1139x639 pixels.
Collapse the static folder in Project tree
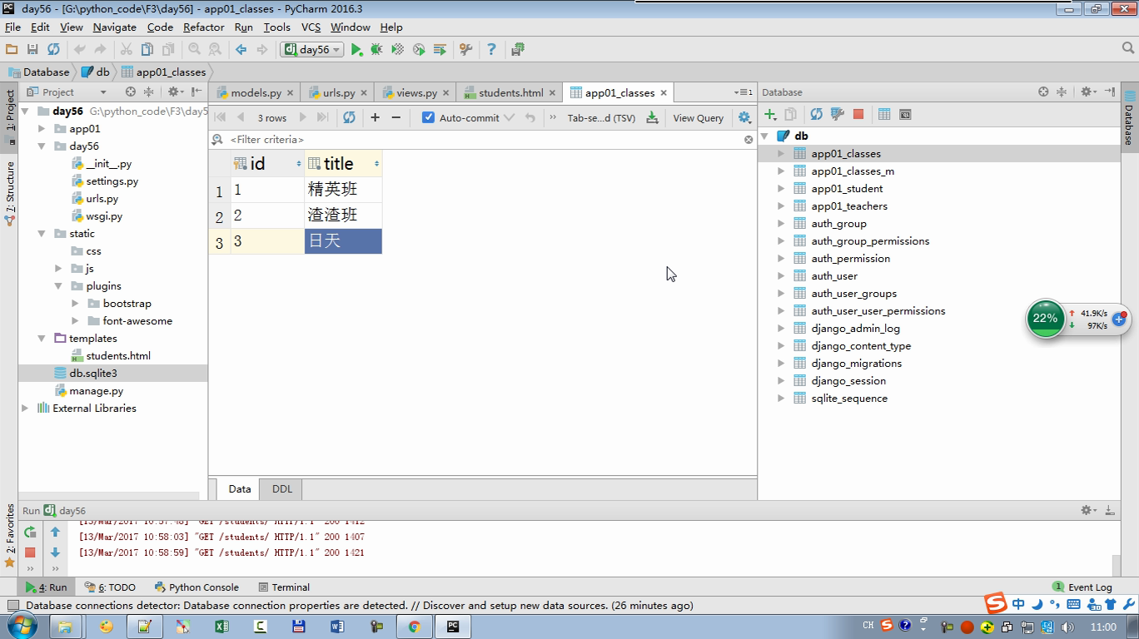point(42,234)
